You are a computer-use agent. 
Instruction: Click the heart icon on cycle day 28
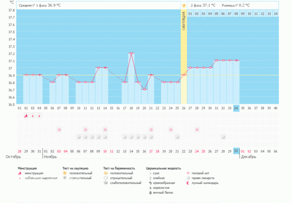point(197,130)
